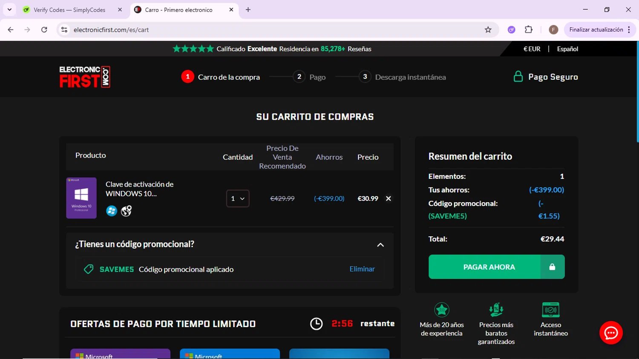Close the Verify Codes SimplyCodes tab
This screenshot has width=639, height=359.
(x=120, y=10)
